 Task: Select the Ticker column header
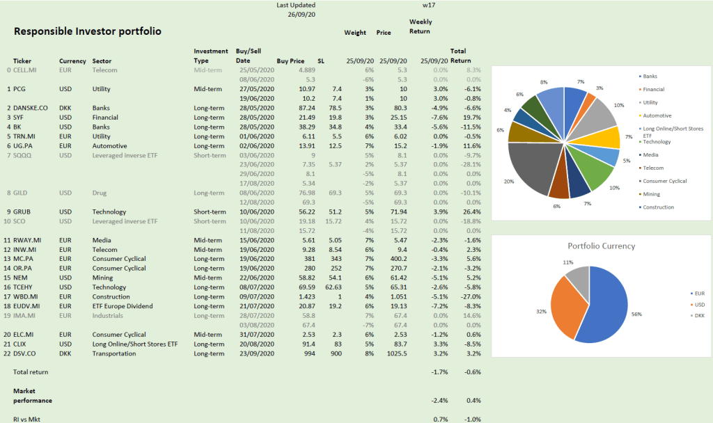22,61
